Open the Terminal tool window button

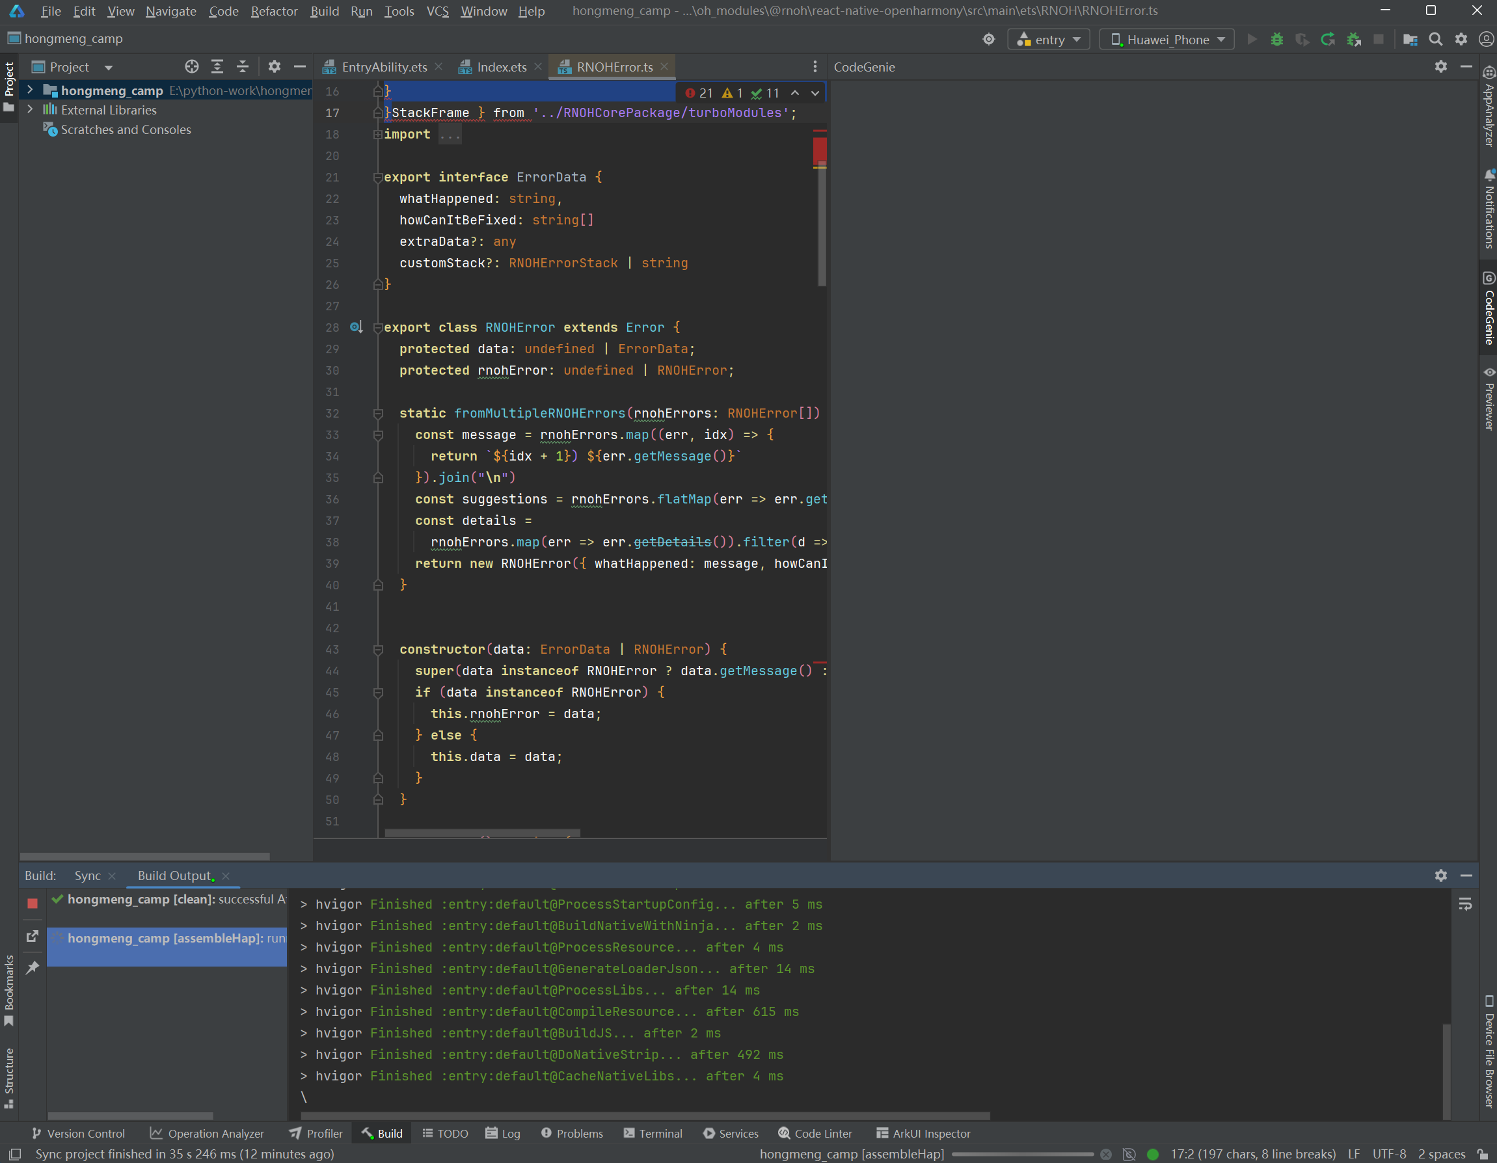click(x=653, y=1134)
